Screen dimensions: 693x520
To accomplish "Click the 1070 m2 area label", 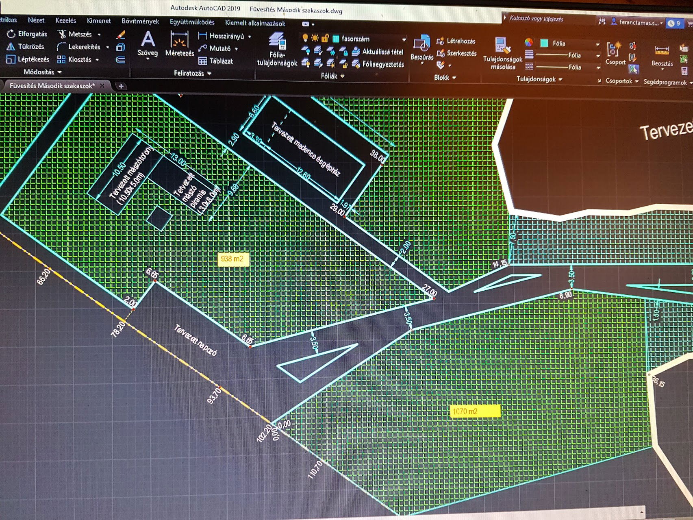I will (x=475, y=411).
